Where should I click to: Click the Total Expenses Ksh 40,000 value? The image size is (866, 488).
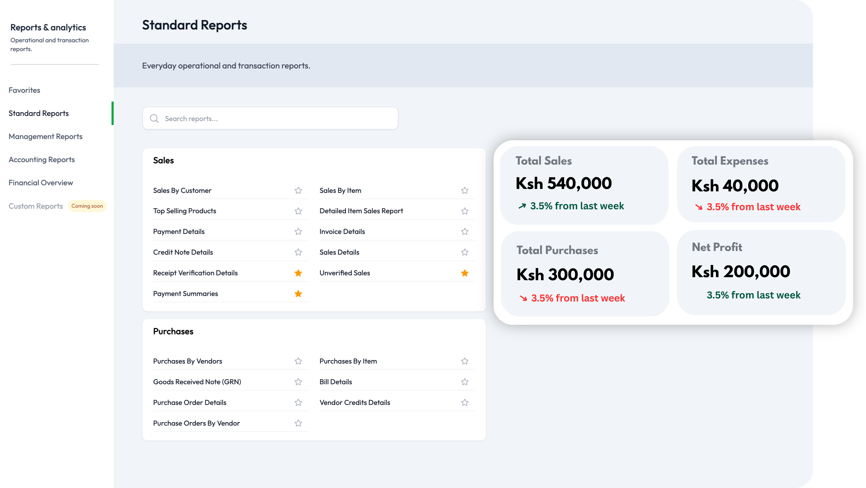tap(735, 186)
